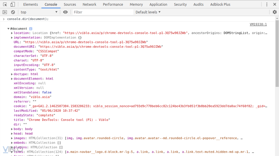Image resolution: width=279 pixels, height=156 pixels.
Task: Clear the console with the block icon
Action: [13, 12]
